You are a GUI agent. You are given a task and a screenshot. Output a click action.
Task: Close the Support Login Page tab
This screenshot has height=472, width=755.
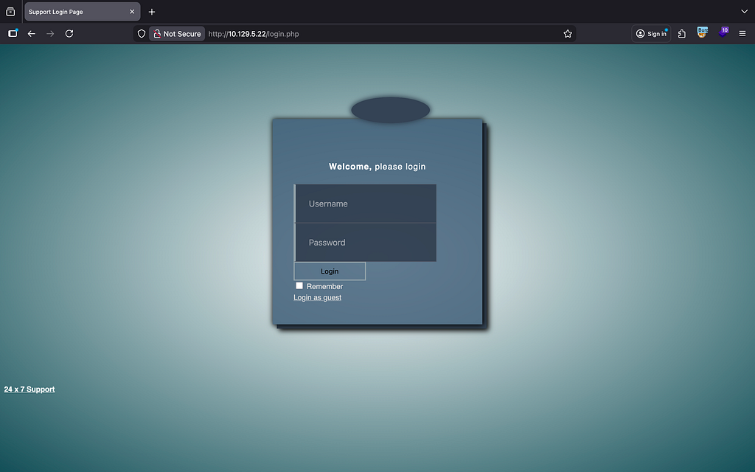132,12
